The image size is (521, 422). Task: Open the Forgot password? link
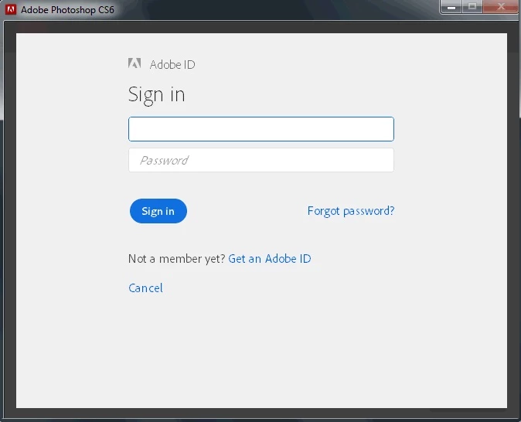tap(351, 211)
